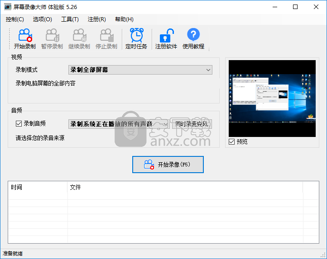The height and width of the screenshot is (259, 327).
Task: Click the 准备就绪 status bar text
Action: (13, 254)
